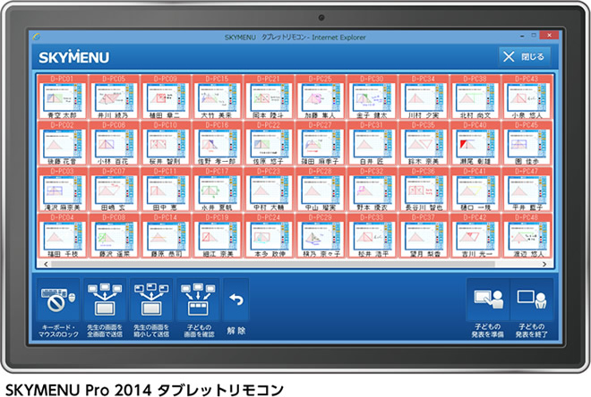Pick the D-PC35 screen thumbnail

coord(424,143)
